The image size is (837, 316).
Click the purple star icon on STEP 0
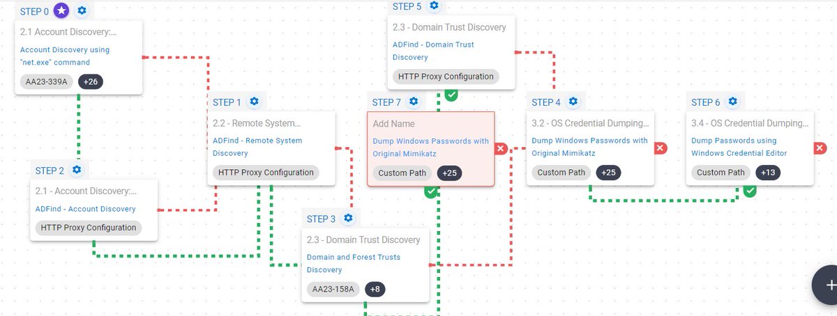click(x=62, y=10)
